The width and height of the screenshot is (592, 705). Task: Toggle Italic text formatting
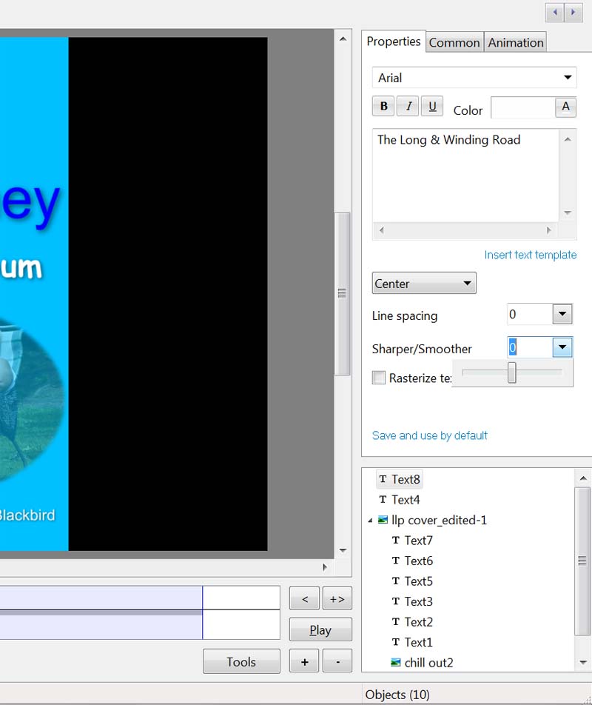tap(408, 107)
